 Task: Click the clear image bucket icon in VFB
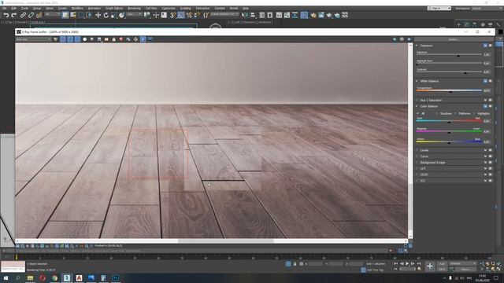(x=113, y=39)
